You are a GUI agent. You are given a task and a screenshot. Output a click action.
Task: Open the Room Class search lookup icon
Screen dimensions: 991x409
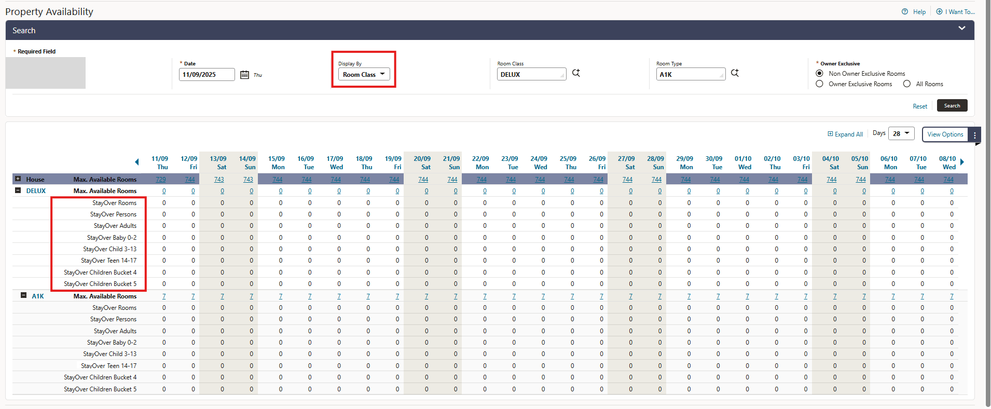[576, 73]
